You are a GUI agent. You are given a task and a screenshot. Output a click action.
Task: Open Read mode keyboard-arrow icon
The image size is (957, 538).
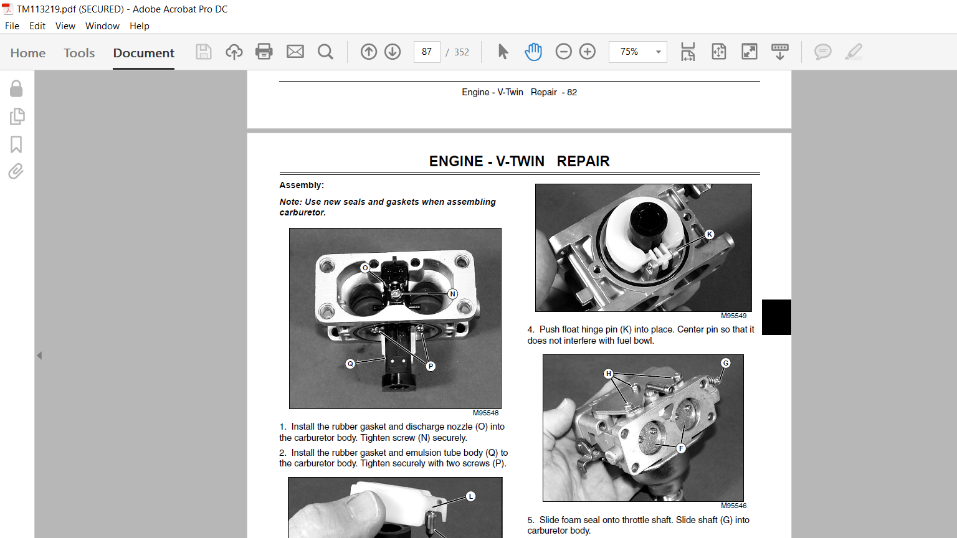(780, 52)
